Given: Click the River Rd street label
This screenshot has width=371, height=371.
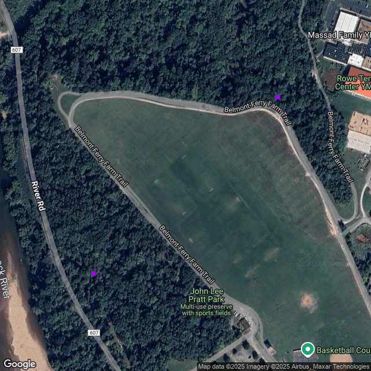Looking at the screenshot, I should point(38,196).
